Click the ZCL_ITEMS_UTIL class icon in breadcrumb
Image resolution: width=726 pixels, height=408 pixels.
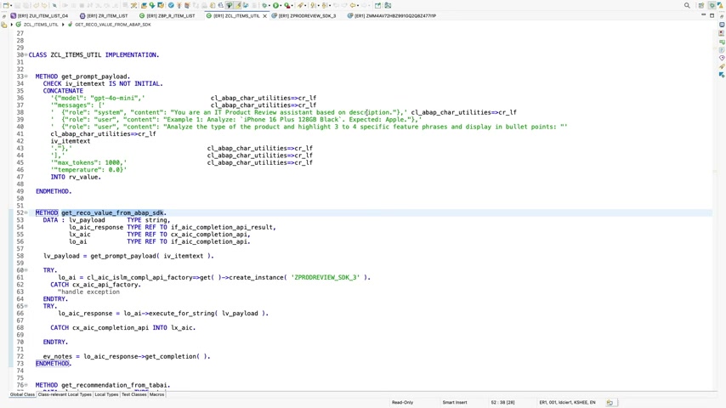tap(18, 25)
